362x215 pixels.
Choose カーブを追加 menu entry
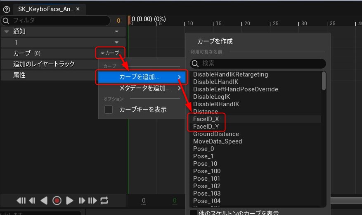click(x=141, y=77)
